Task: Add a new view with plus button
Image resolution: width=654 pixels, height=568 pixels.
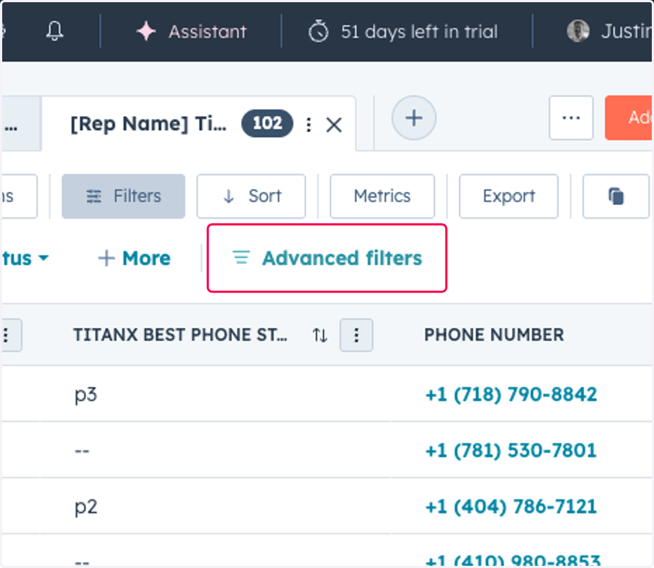Action: 414,118
